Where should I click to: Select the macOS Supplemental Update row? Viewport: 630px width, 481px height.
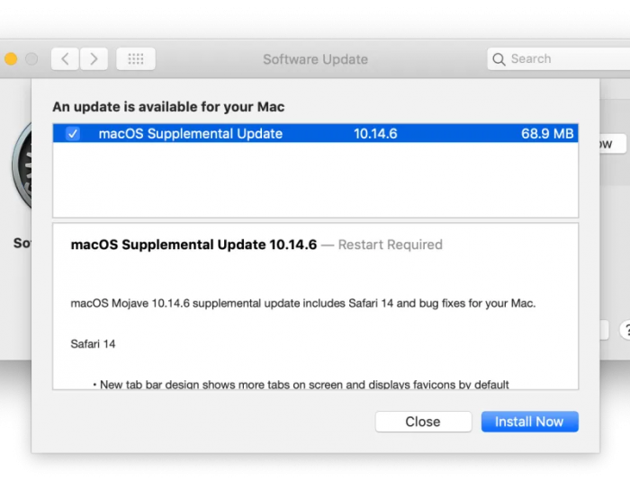click(x=315, y=133)
